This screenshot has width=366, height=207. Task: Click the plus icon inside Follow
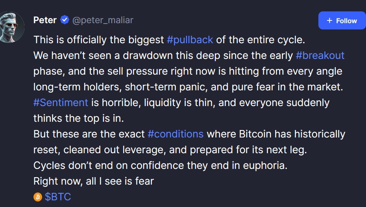pyautogui.click(x=329, y=21)
